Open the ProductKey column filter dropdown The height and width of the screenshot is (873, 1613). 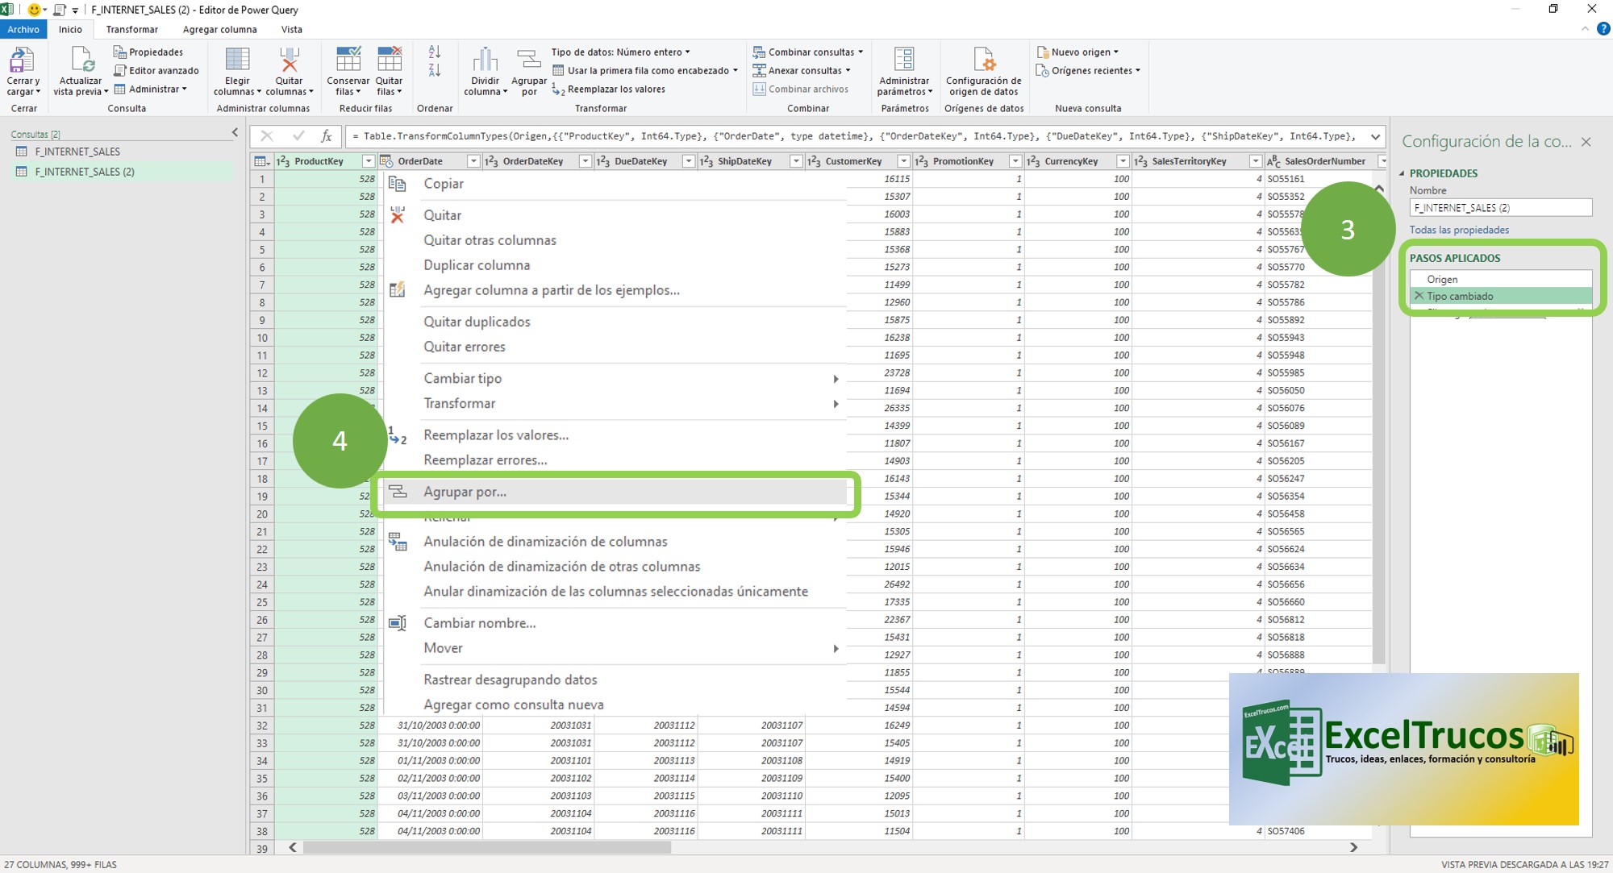pos(368,161)
